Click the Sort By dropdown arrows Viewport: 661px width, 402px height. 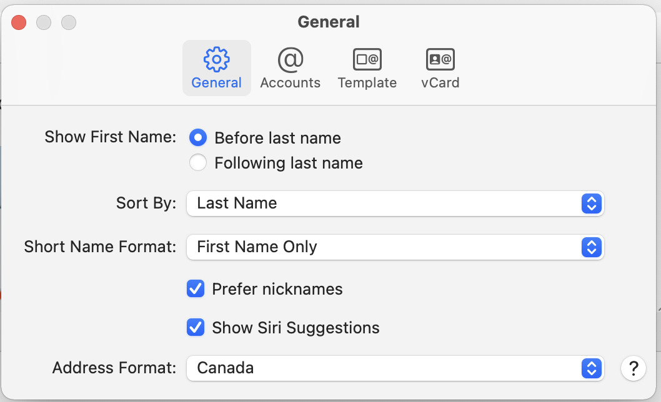pos(590,203)
